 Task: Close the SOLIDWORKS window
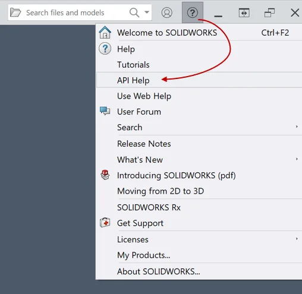point(295,12)
